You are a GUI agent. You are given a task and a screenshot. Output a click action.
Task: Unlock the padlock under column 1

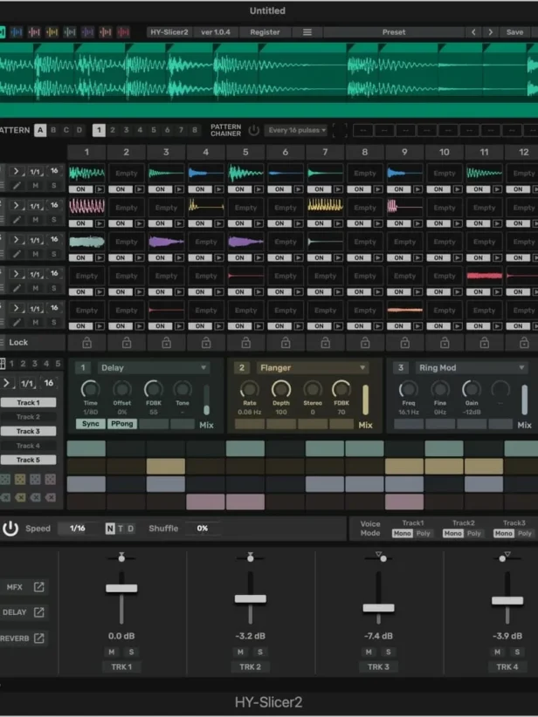click(x=86, y=342)
